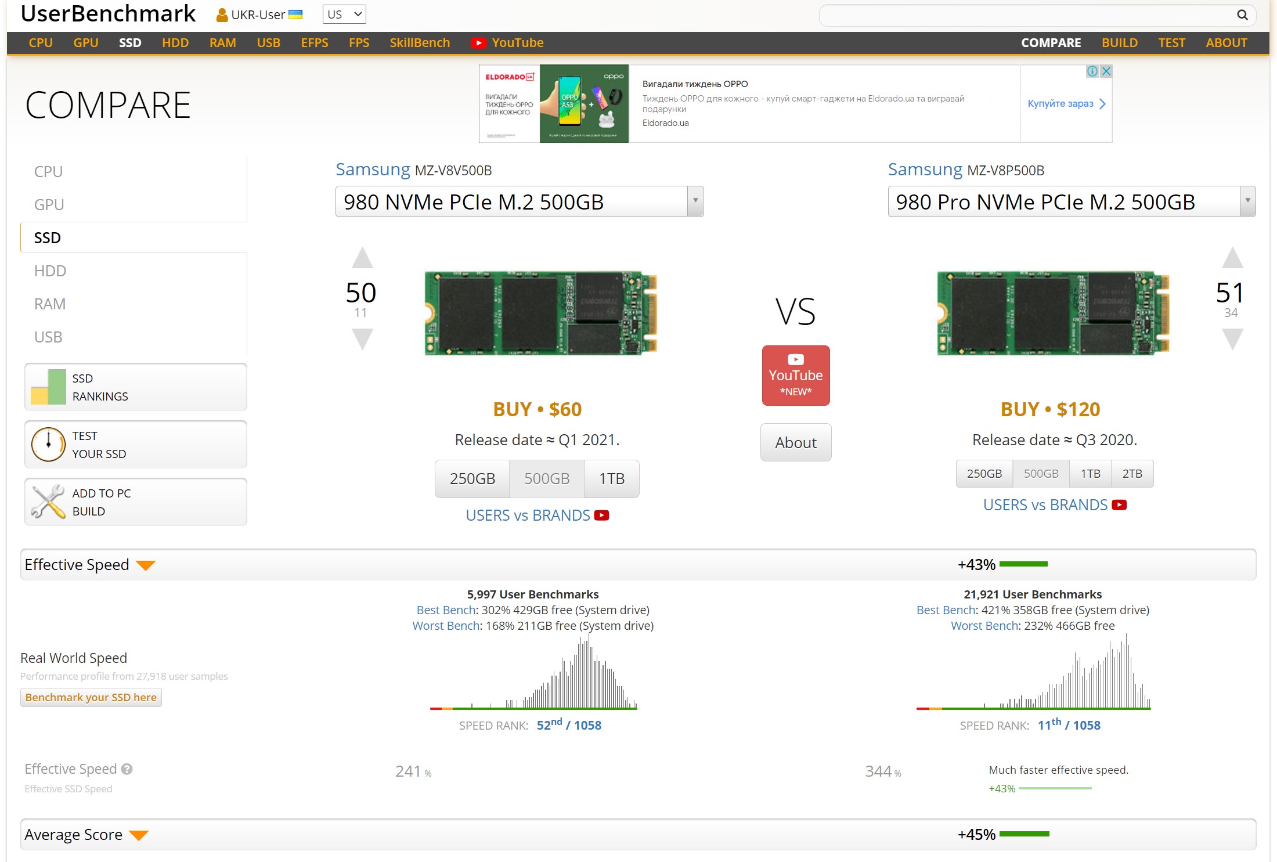Click the YouTube play icon in navbar
Screen dimensions: 1277x862
coord(478,43)
